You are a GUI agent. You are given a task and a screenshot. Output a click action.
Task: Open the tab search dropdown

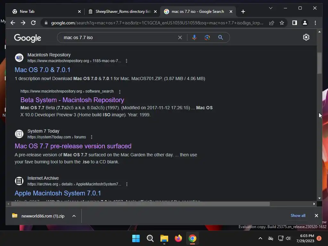click(270, 8)
